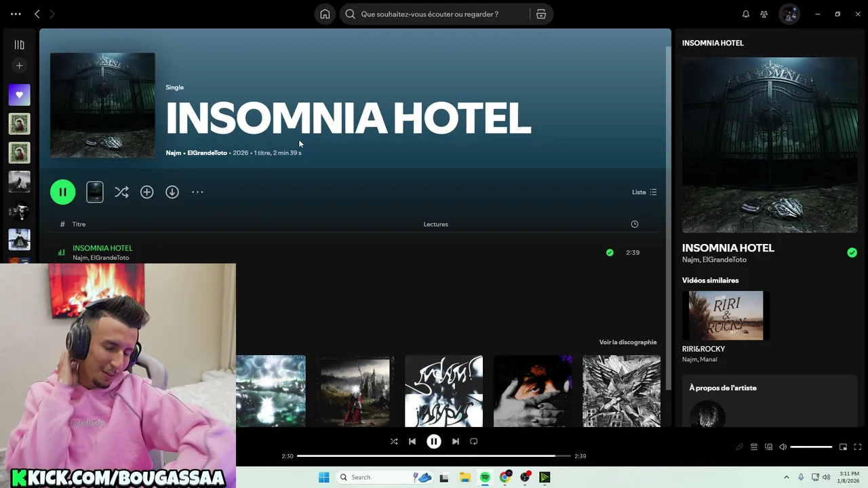Enter full screen mode in Spotify

point(858,447)
